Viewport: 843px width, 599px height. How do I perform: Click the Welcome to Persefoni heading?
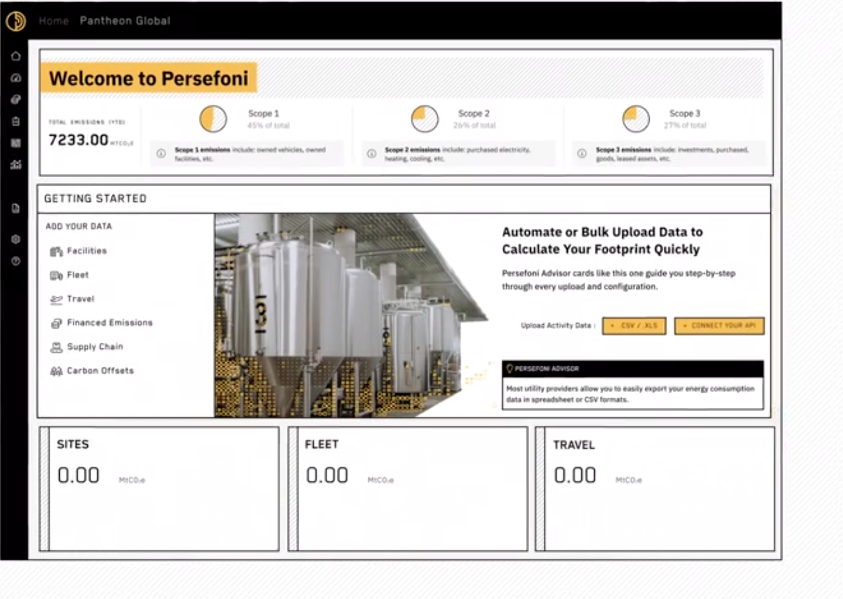tap(149, 79)
